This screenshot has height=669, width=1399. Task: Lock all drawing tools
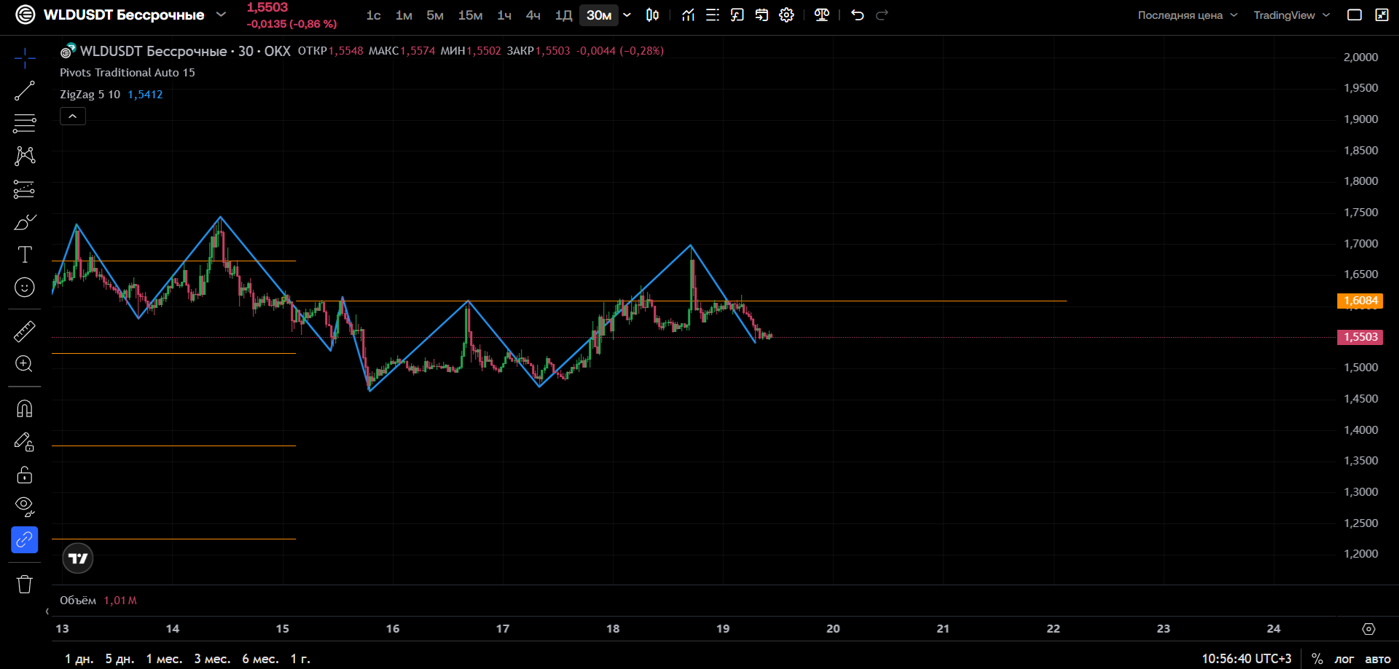point(24,475)
